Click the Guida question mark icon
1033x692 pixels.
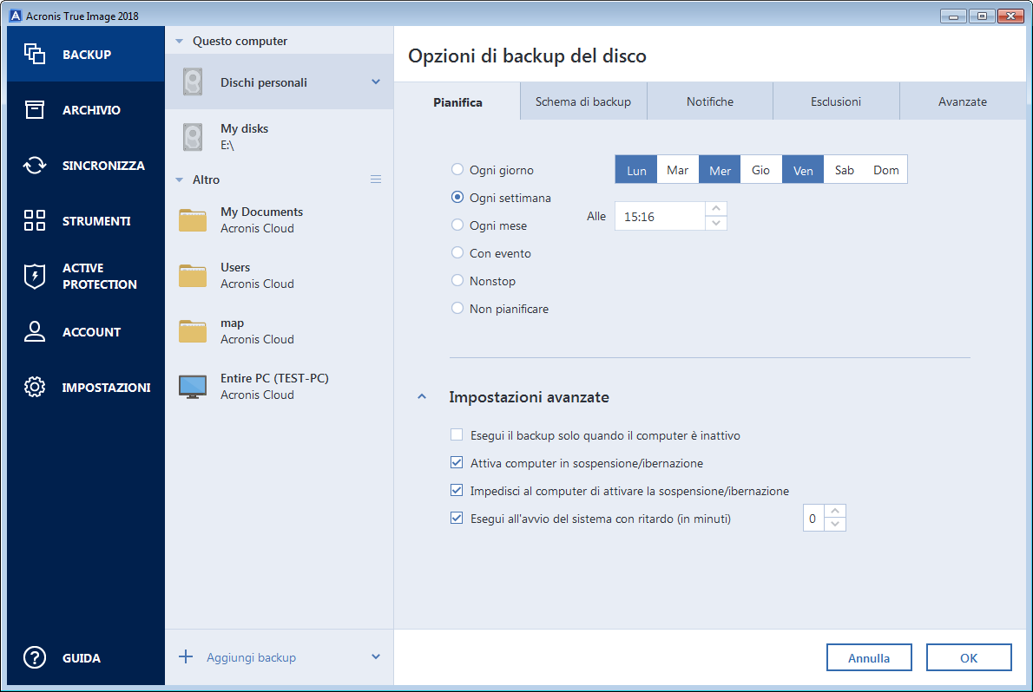[x=34, y=657]
